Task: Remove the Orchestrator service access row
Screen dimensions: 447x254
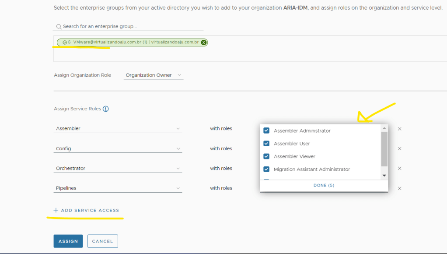Action: [x=399, y=168]
